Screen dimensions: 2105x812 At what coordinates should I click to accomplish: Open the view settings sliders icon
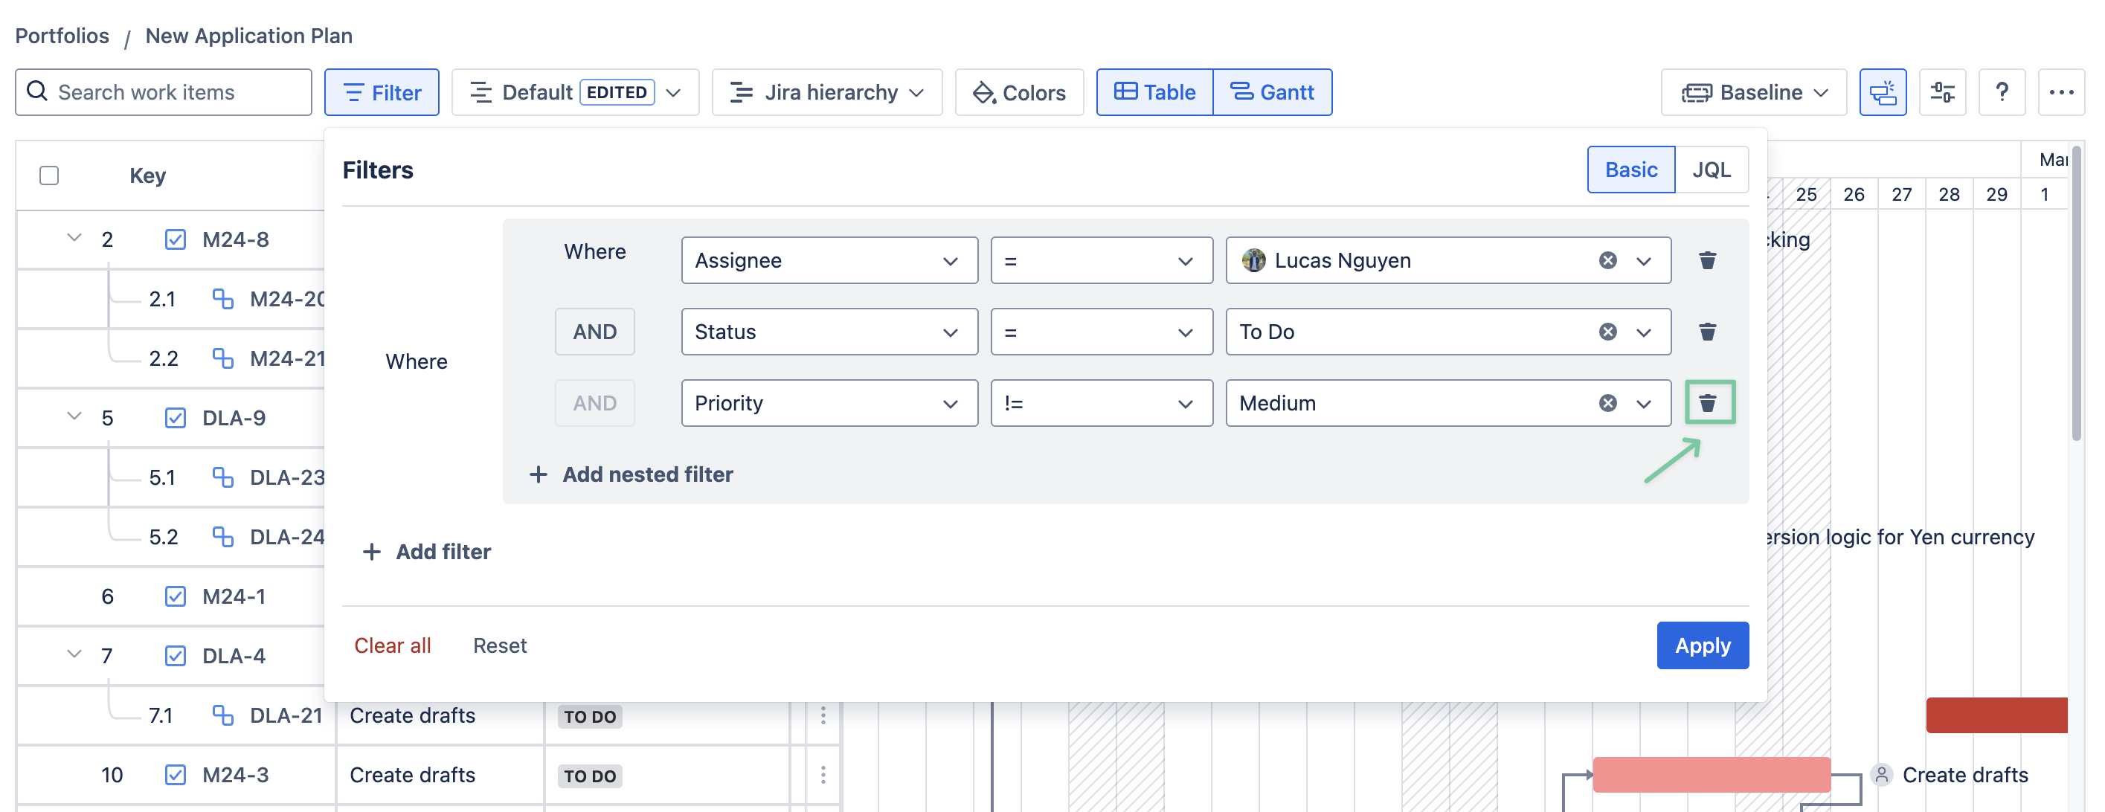[1941, 92]
